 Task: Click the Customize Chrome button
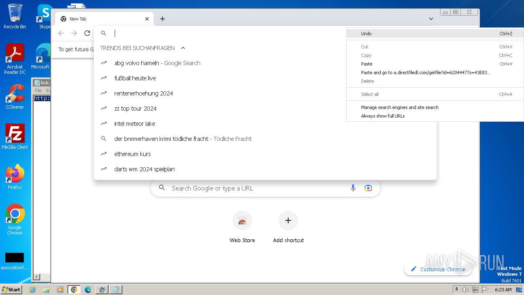(438, 269)
